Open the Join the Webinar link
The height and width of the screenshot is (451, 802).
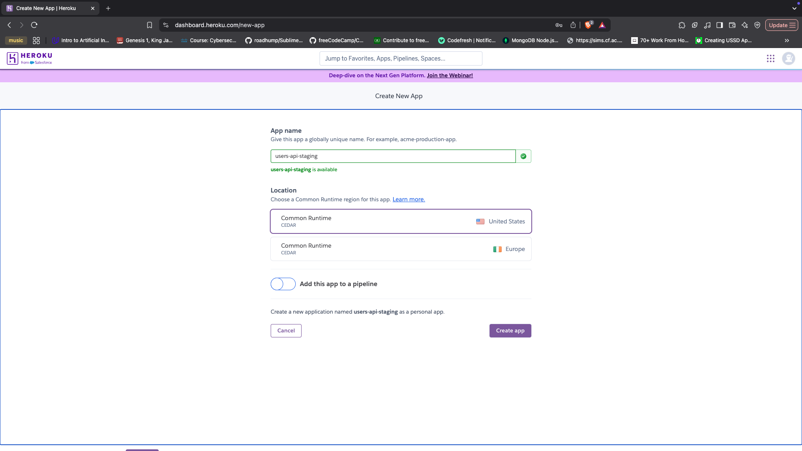(x=449, y=75)
